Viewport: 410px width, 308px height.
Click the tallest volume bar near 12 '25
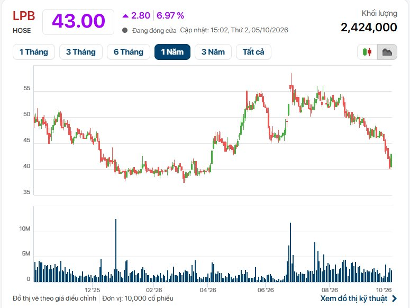pyautogui.click(x=116, y=250)
